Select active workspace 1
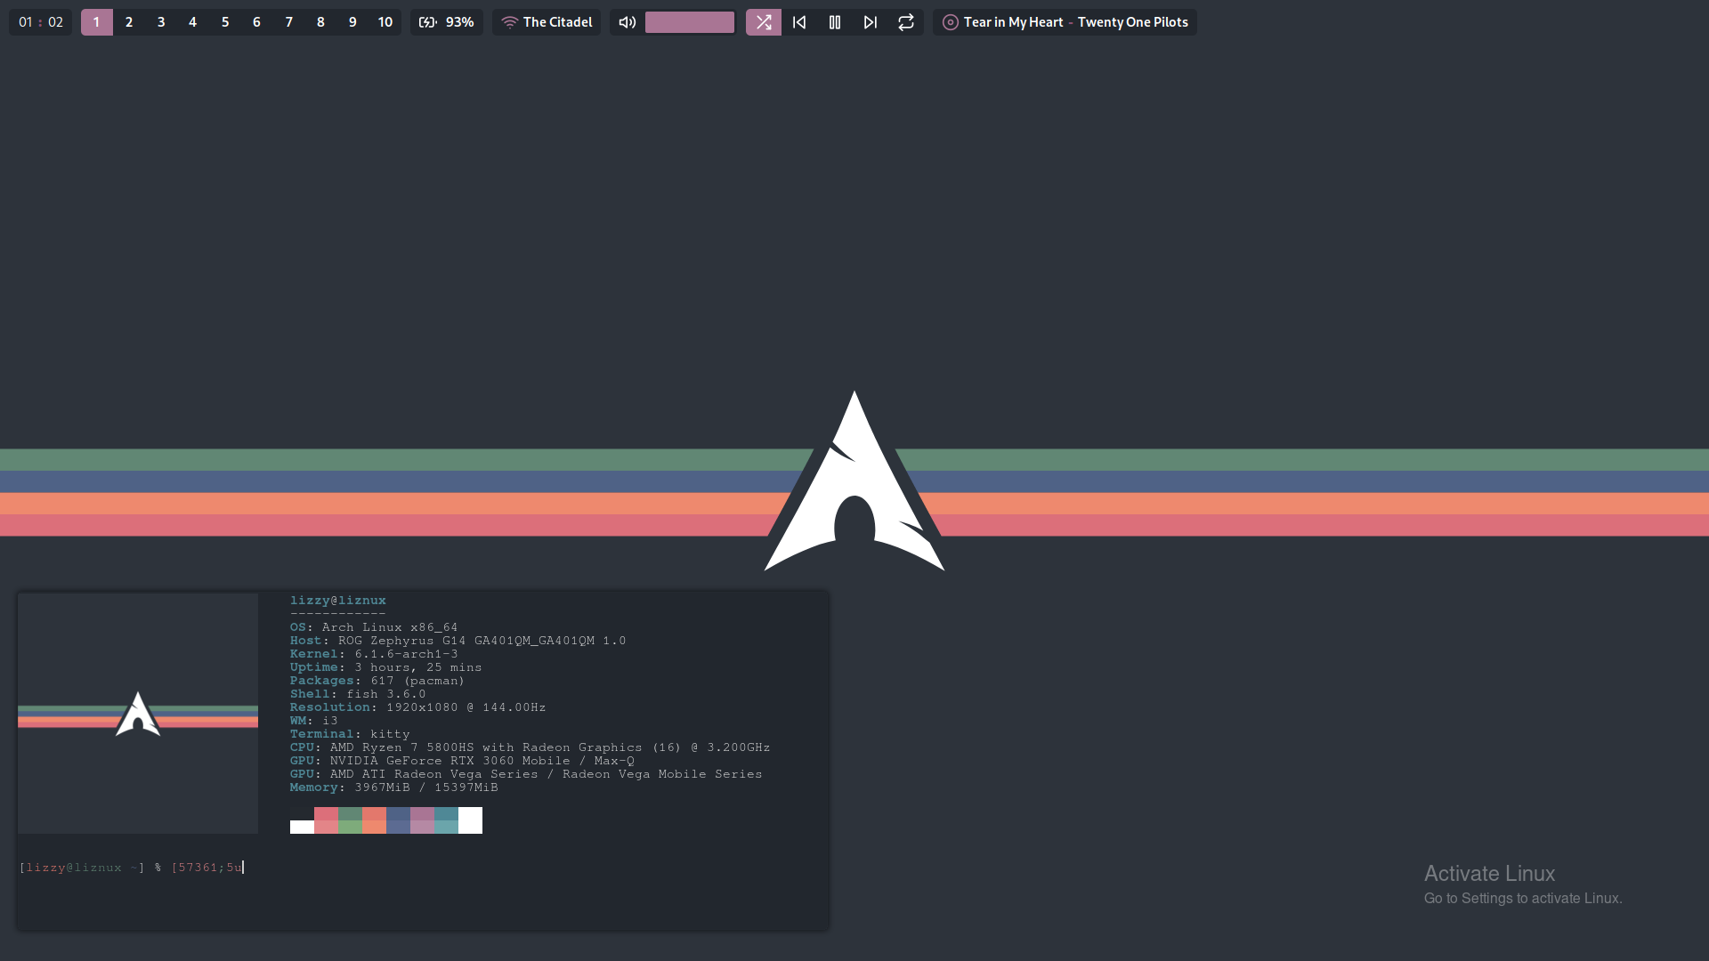This screenshot has width=1709, height=961. 96,22
